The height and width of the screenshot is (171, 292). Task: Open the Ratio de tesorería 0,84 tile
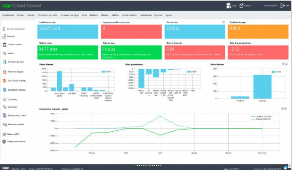click(195, 53)
